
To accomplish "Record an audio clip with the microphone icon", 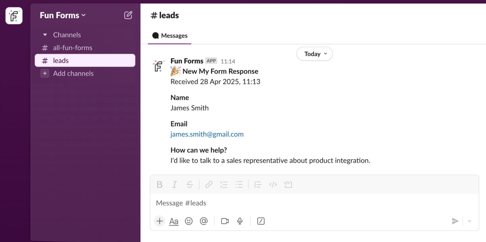I will click(x=240, y=221).
